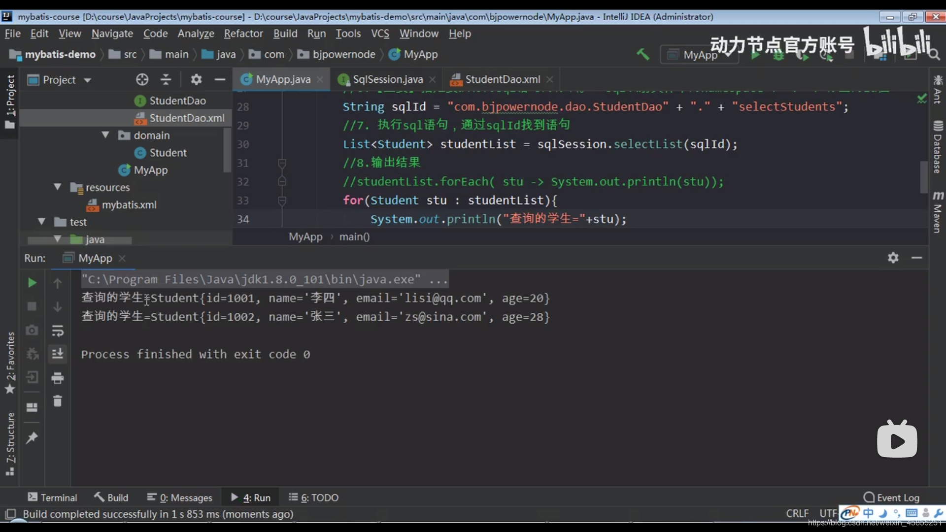Hide the Project panel minus icon
Viewport: 946px width, 532px height.
(220, 79)
